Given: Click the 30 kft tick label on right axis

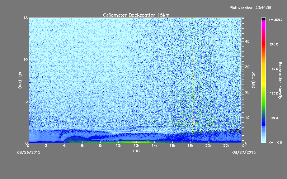Looking at the screenshot, I should [x=247, y=67].
